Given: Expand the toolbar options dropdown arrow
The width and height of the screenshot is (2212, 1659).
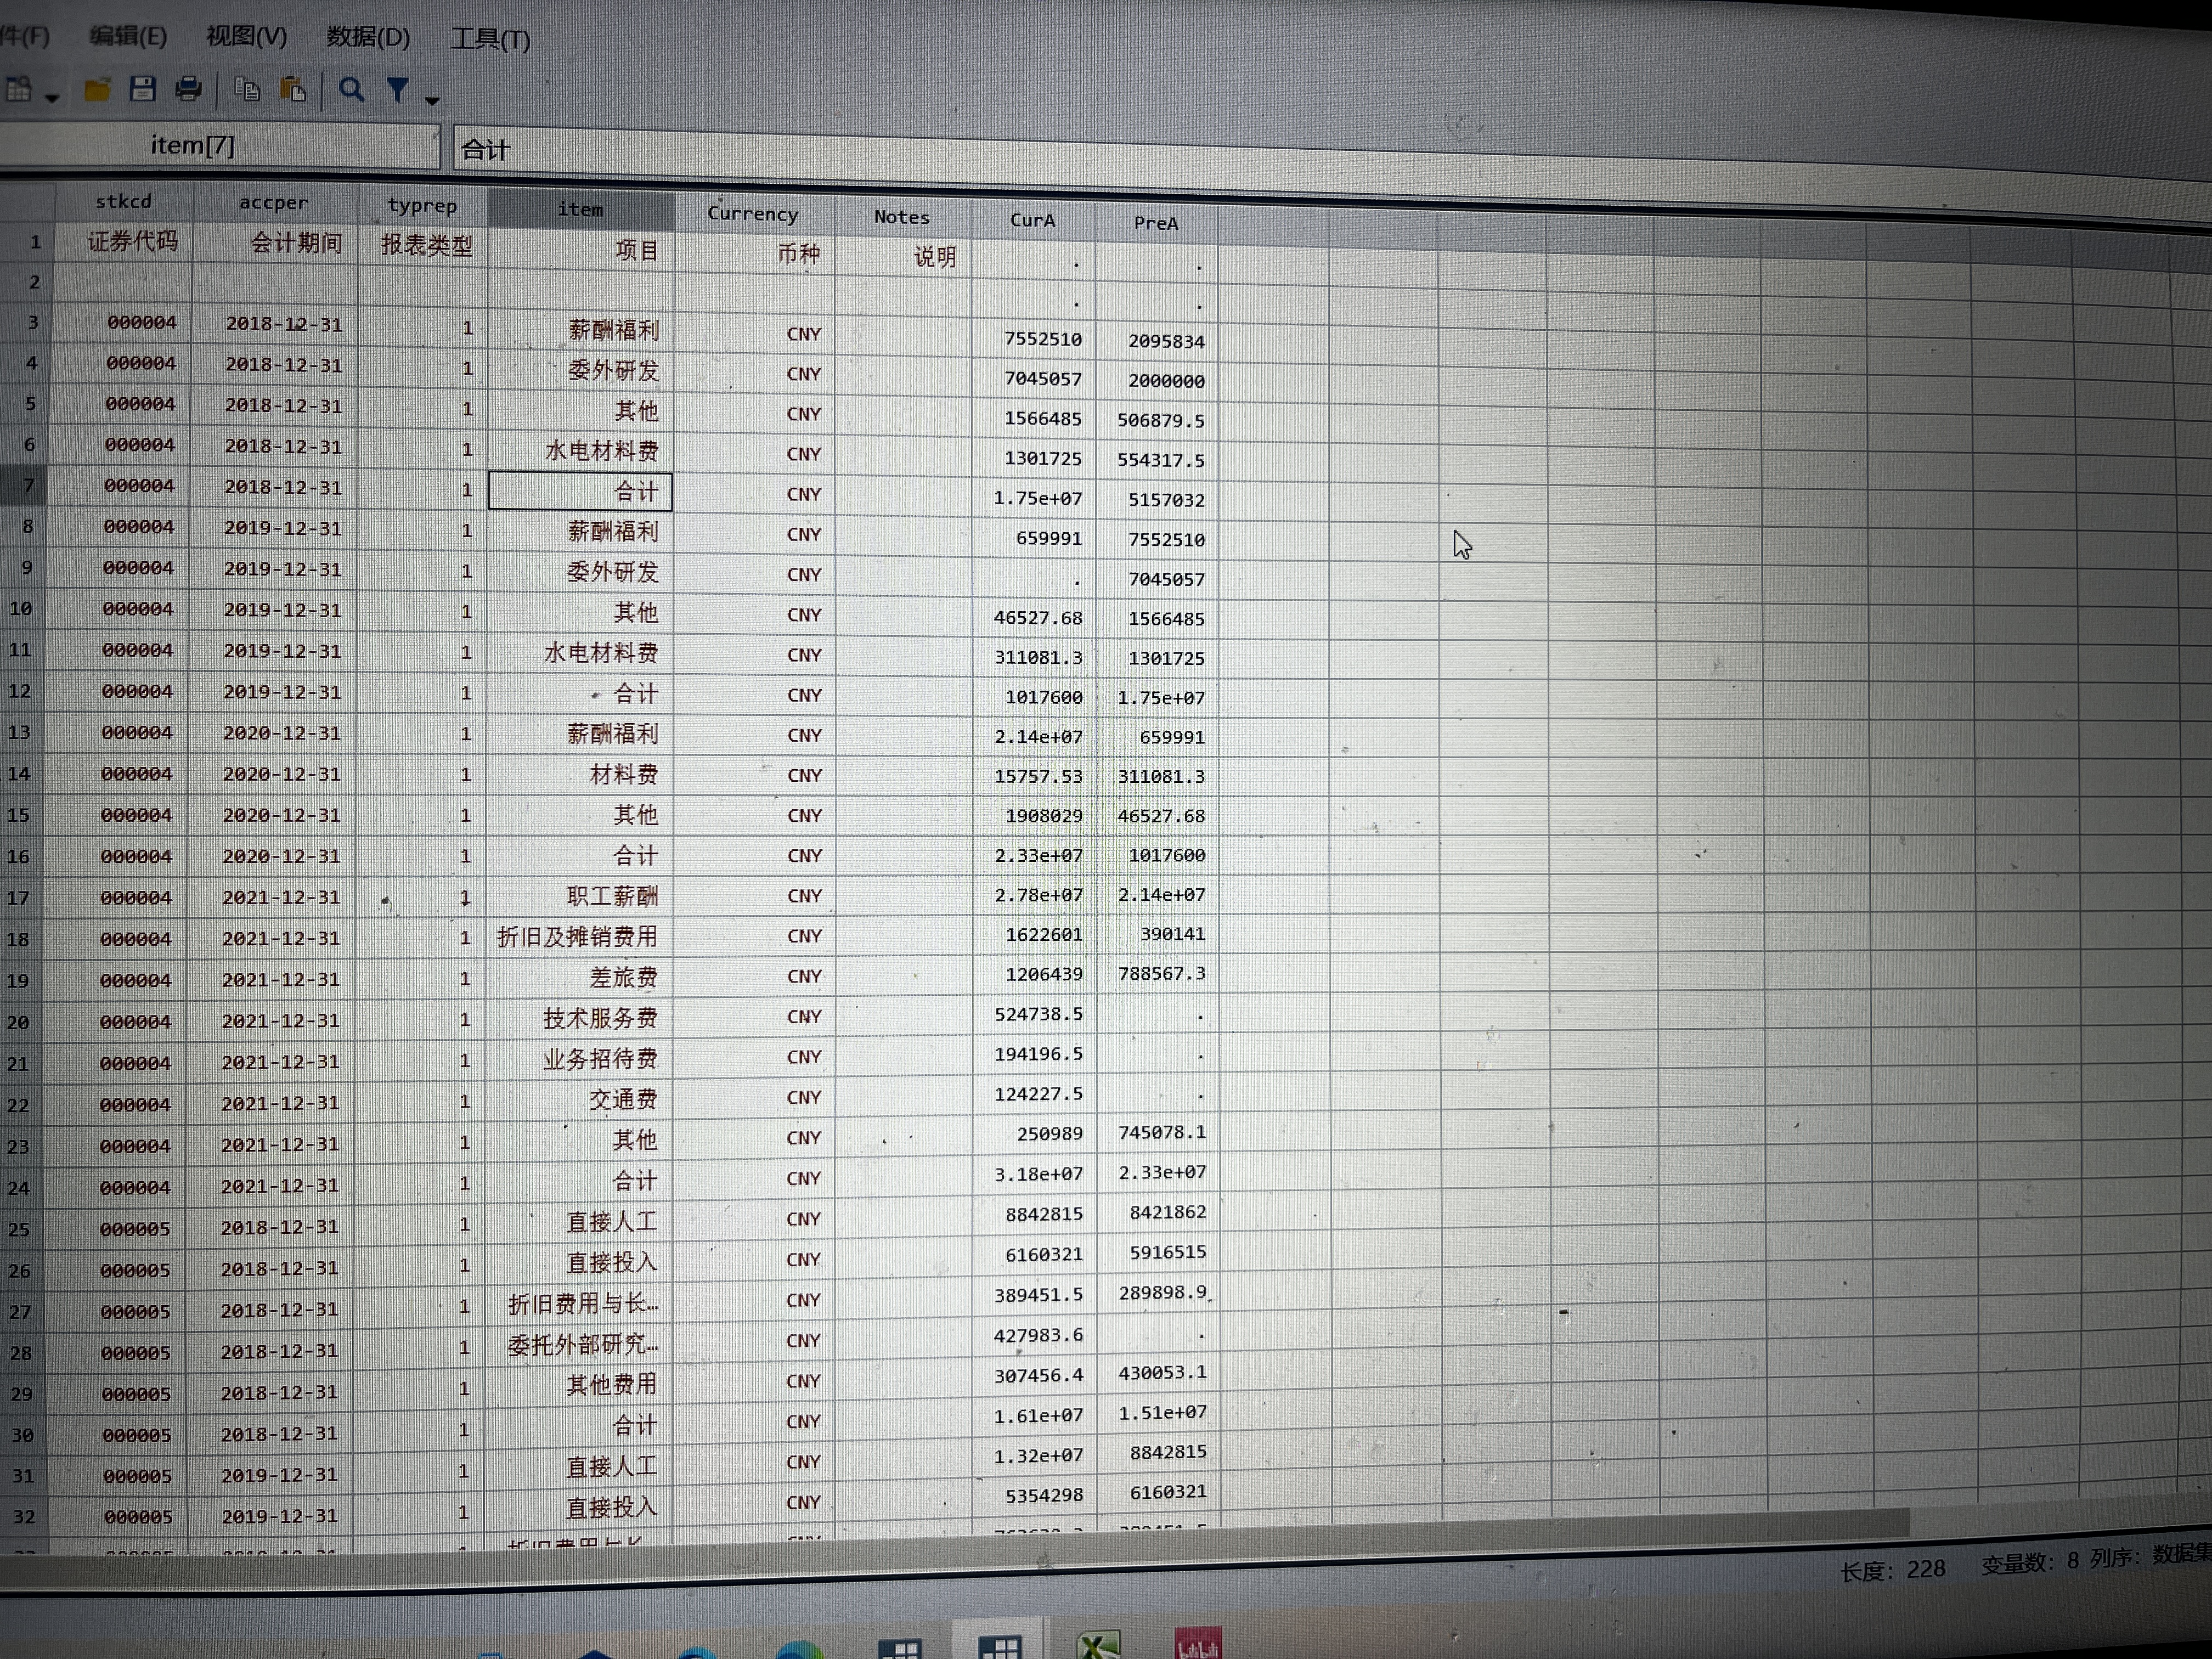Looking at the screenshot, I should (x=432, y=100).
